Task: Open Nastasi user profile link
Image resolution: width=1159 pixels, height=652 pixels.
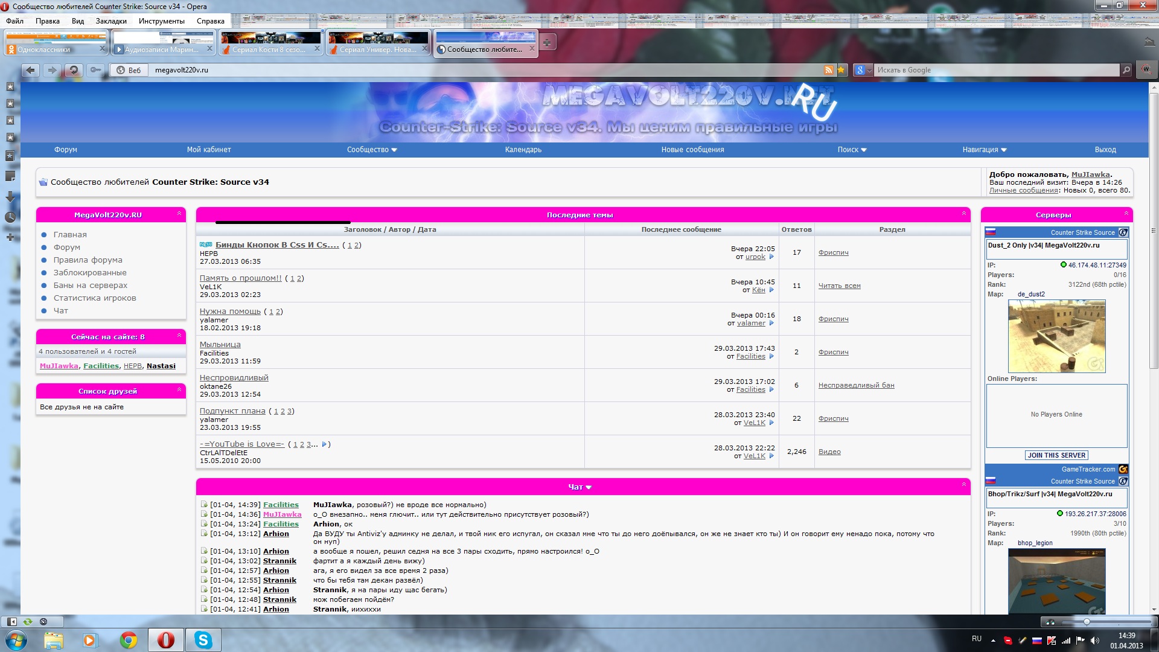Action: (x=161, y=366)
